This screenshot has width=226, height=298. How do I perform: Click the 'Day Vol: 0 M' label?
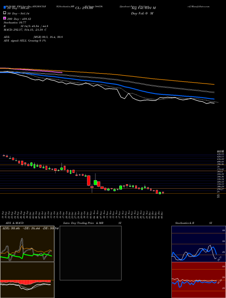click(x=142, y=14)
